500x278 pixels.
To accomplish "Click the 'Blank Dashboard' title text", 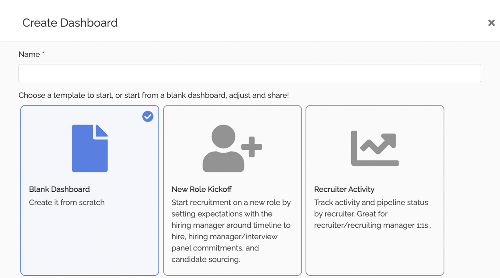I will [59, 189].
